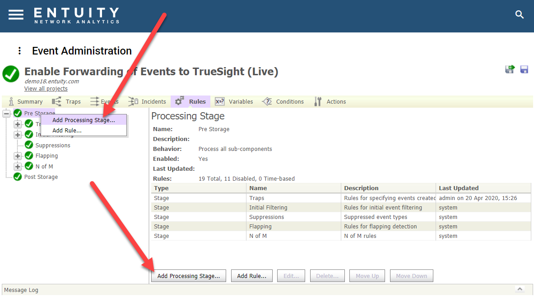The height and width of the screenshot is (296, 534).
Task: Click the Pre Storage green check icon
Action: [x=18, y=113]
